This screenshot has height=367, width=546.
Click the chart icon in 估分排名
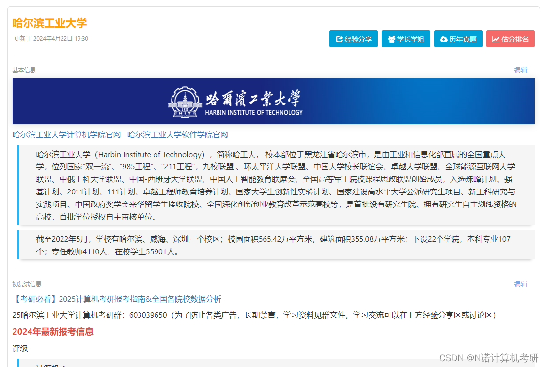[x=496, y=39]
